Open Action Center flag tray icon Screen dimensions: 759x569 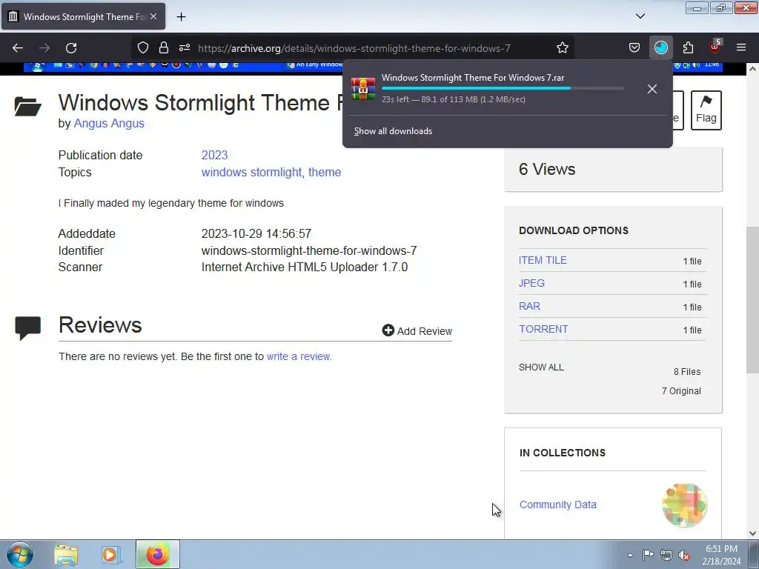point(648,555)
